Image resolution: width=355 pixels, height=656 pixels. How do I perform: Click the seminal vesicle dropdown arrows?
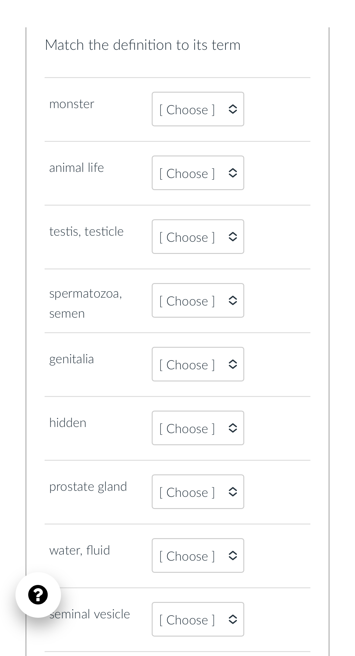232,620
